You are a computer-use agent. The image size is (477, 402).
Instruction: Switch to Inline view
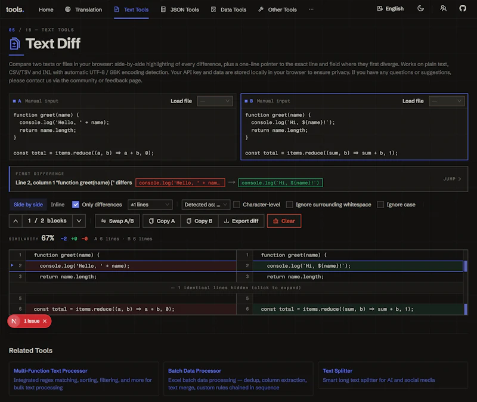point(57,205)
